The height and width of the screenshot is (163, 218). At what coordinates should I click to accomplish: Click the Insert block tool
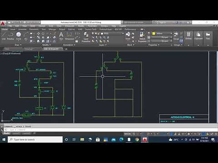pyautogui.click(x=128, y=36)
